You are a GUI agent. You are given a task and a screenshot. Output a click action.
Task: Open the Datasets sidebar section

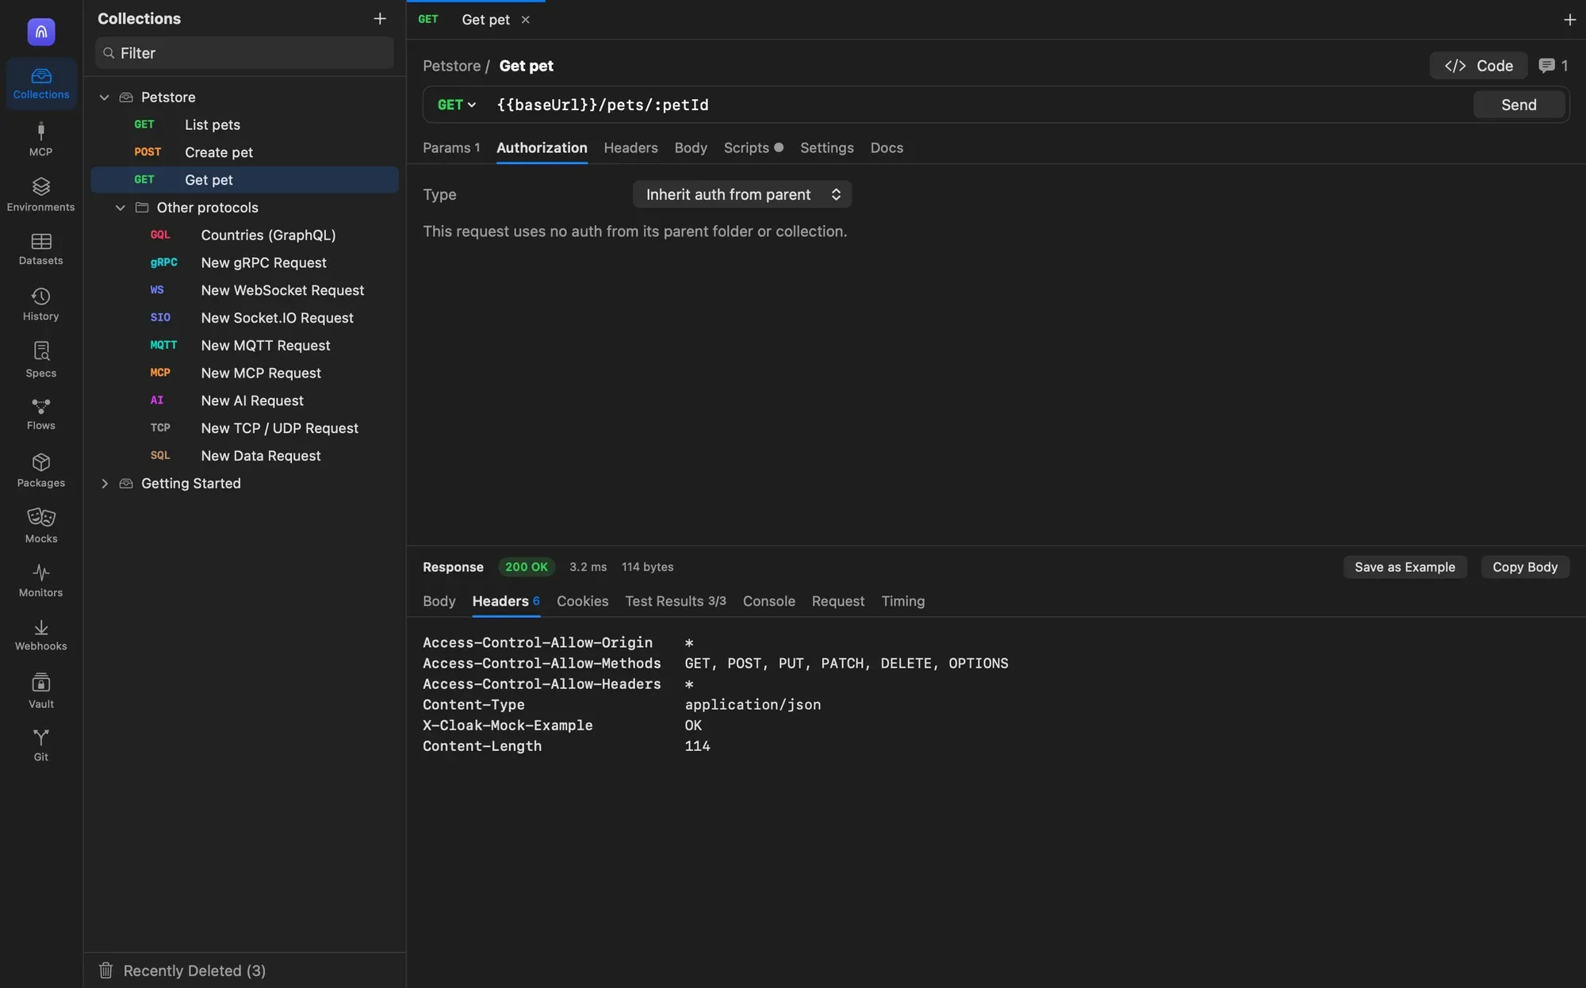point(41,249)
